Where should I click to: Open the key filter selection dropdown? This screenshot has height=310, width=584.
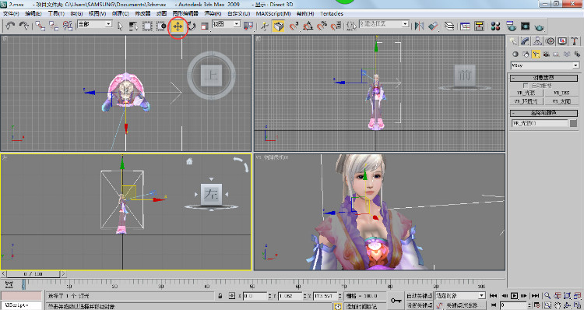click(x=460, y=295)
